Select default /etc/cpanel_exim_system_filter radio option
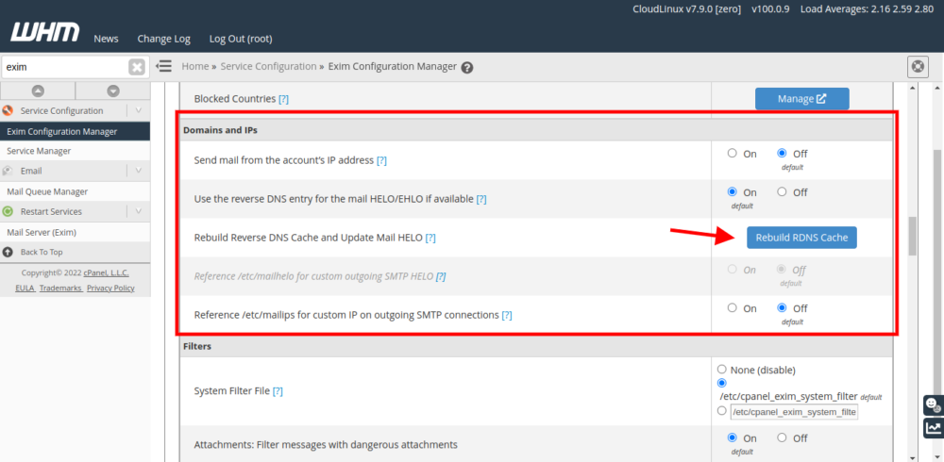The image size is (944, 462). 722,383
